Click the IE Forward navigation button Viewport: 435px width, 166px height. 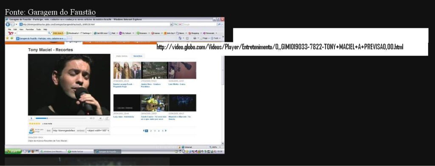[x=12, y=24]
